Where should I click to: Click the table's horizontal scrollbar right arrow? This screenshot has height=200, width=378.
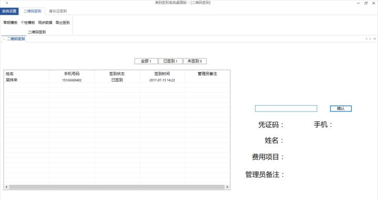(x=227, y=187)
